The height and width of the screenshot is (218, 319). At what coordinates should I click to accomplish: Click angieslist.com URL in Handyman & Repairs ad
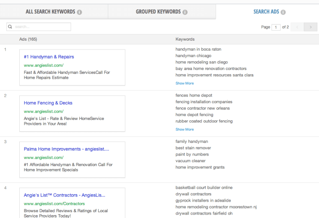tap(44, 65)
